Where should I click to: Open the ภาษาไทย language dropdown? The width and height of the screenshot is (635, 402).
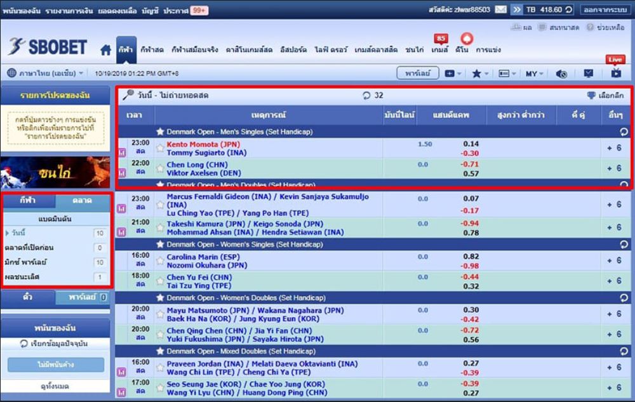click(45, 73)
